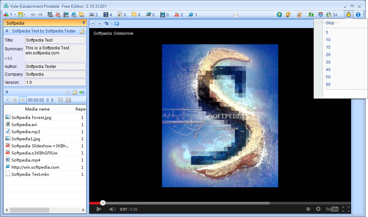This screenshot has width=368, height=217.
Task: Toggle the repeat-one loop icon
Action: (60, 100)
